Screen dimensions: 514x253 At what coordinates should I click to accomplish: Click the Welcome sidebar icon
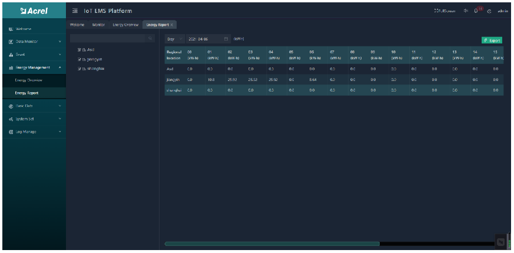tap(11, 29)
